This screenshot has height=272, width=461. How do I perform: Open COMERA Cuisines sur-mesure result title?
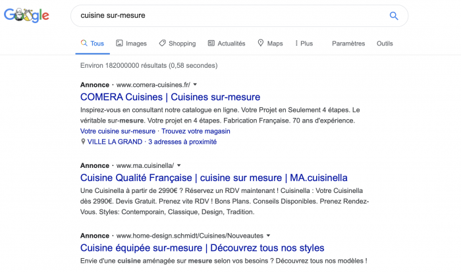click(x=170, y=97)
